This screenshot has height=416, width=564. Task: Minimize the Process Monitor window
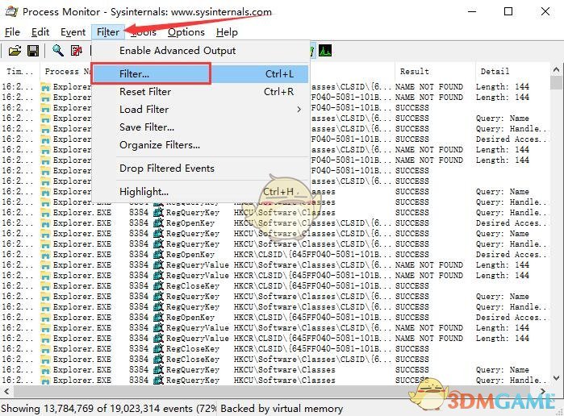tap(472, 11)
